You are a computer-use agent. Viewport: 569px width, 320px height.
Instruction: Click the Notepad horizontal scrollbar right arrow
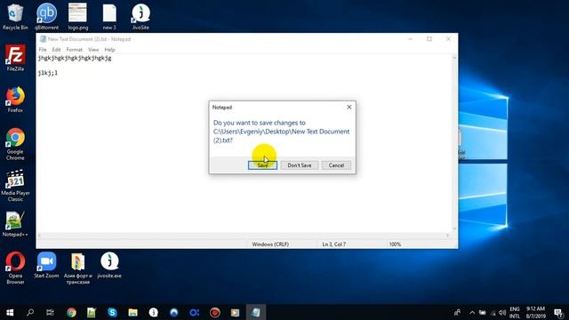point(448,236)
